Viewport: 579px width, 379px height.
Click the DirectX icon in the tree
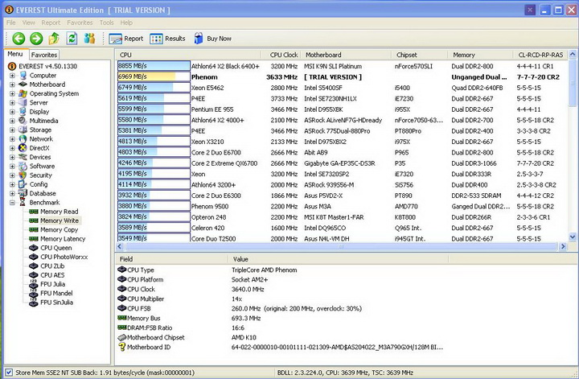23,148
